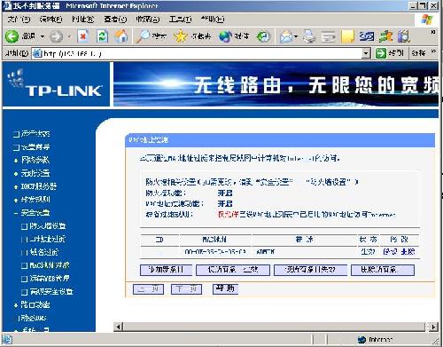
Task: Click the Mail envelope icon
Action: [x=286, y=36]
